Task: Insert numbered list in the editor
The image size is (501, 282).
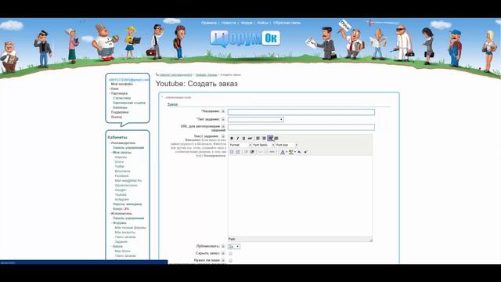Action: click(x=238, y=152)
